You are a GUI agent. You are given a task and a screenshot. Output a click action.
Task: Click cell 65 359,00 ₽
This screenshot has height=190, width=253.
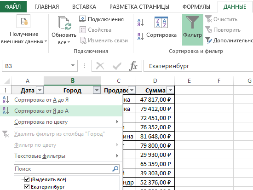tap(155, 164)
